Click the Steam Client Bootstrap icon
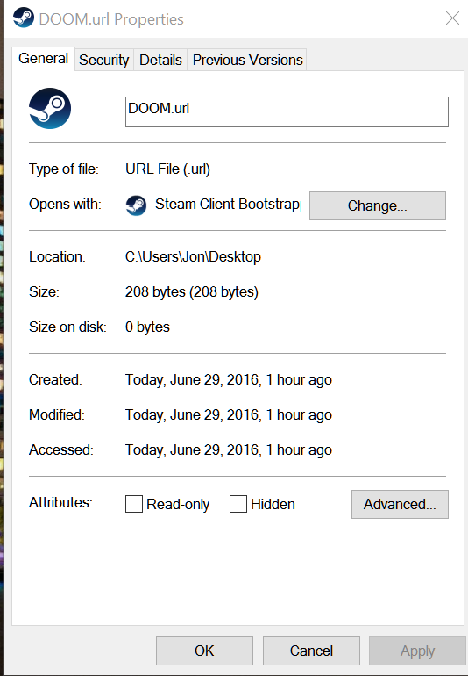 (136, 205)
